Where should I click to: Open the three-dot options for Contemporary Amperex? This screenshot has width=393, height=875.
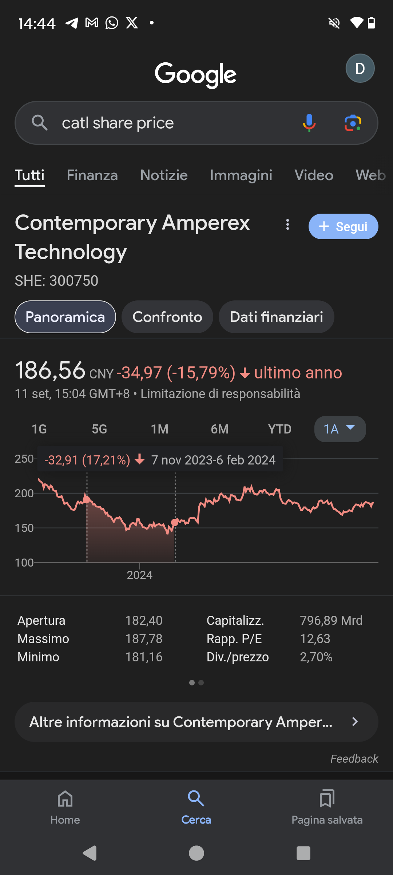[287, 224]
